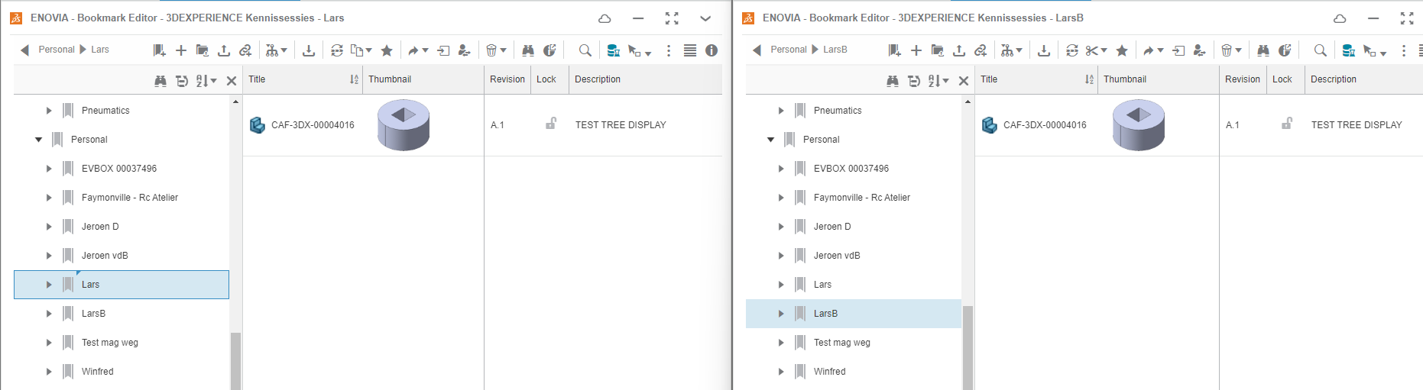Click Personal breadcrumb in LarsB window

(789, 50)
